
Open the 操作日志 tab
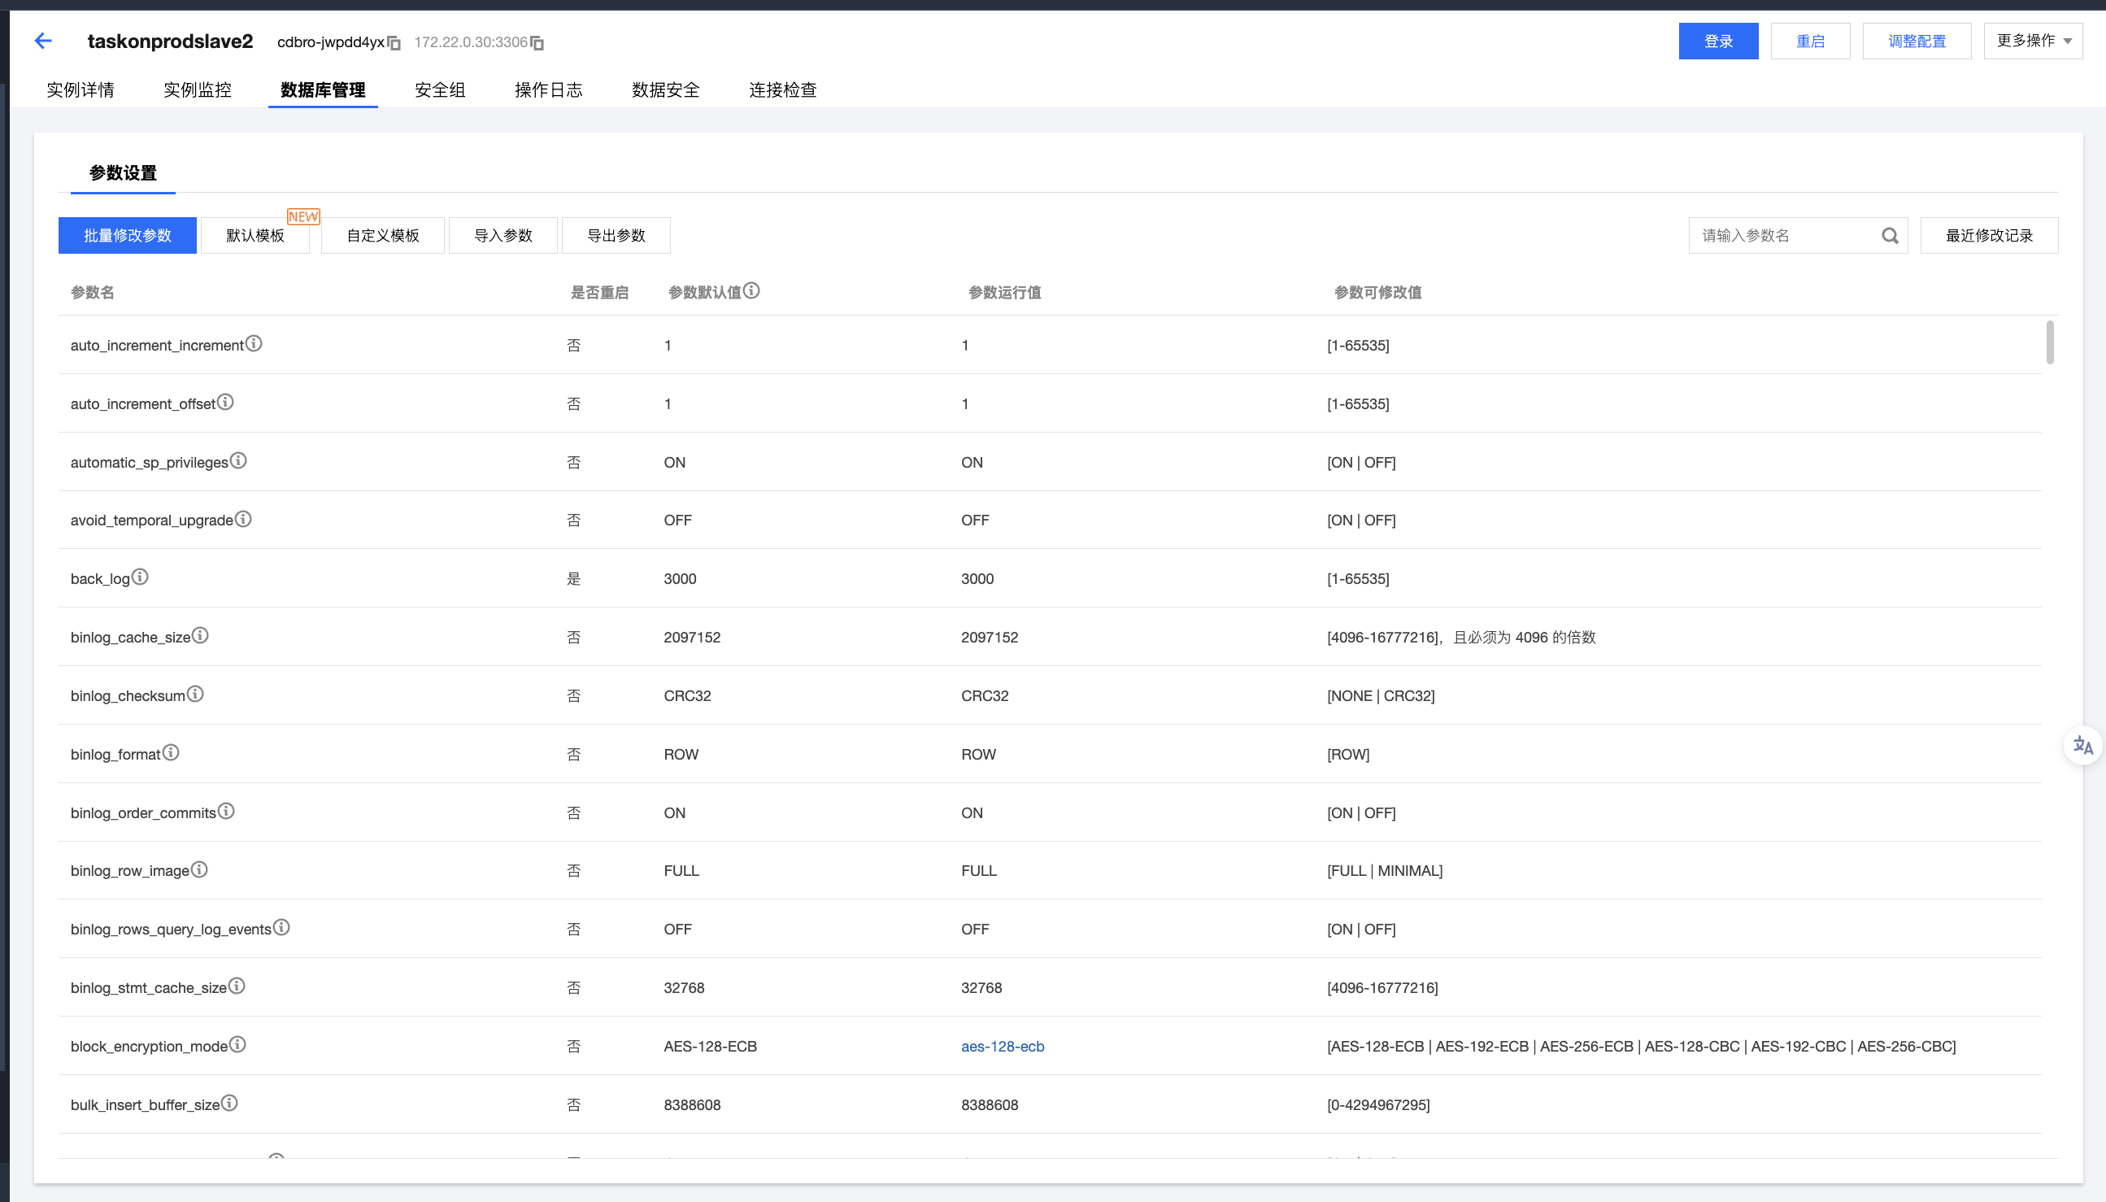549,90
